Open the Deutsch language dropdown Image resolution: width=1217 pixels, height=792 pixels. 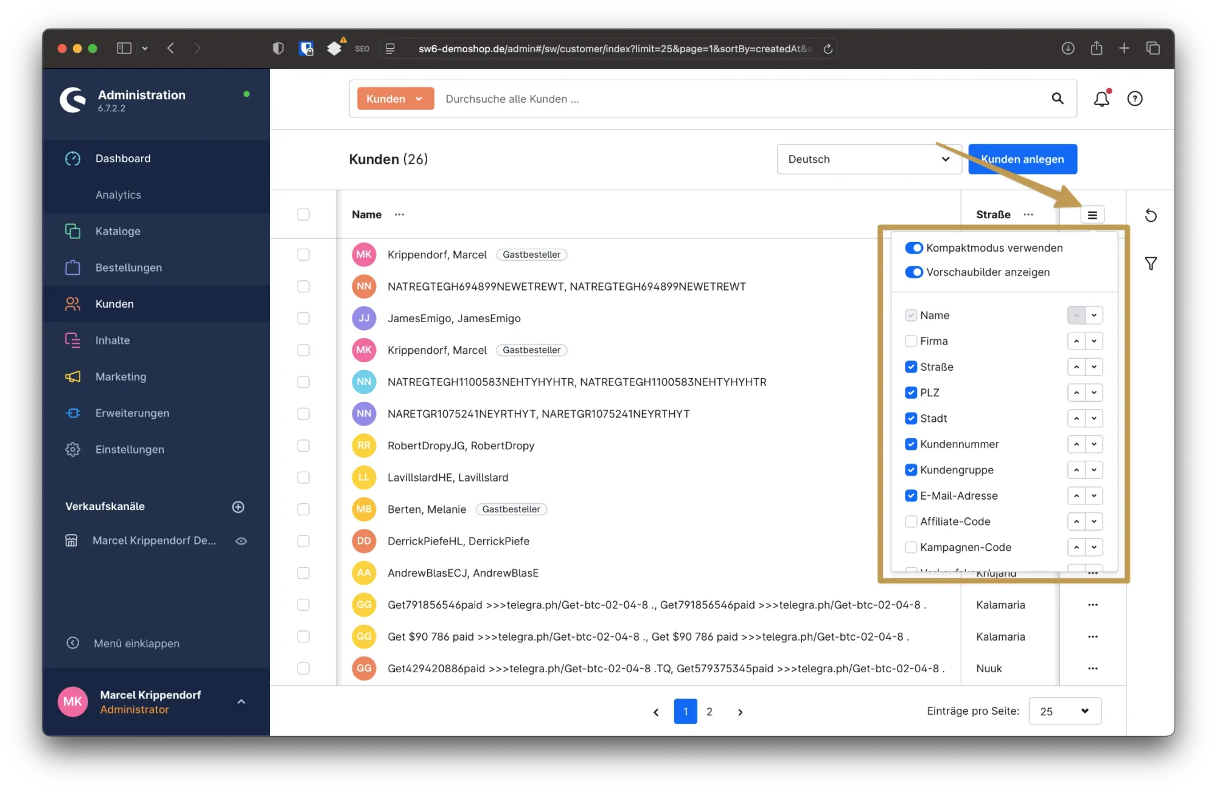click(x=869, y=159)
